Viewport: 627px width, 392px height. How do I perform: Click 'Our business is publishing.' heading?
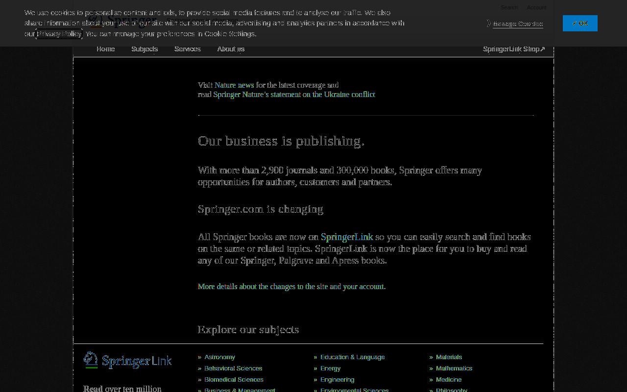(281, 141)
